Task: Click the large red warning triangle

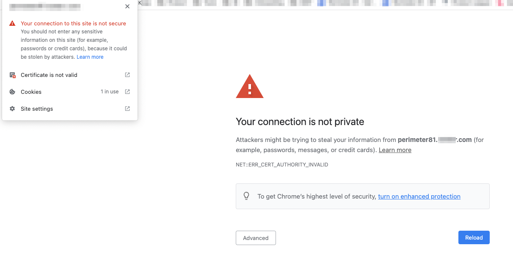Action: 250,87
